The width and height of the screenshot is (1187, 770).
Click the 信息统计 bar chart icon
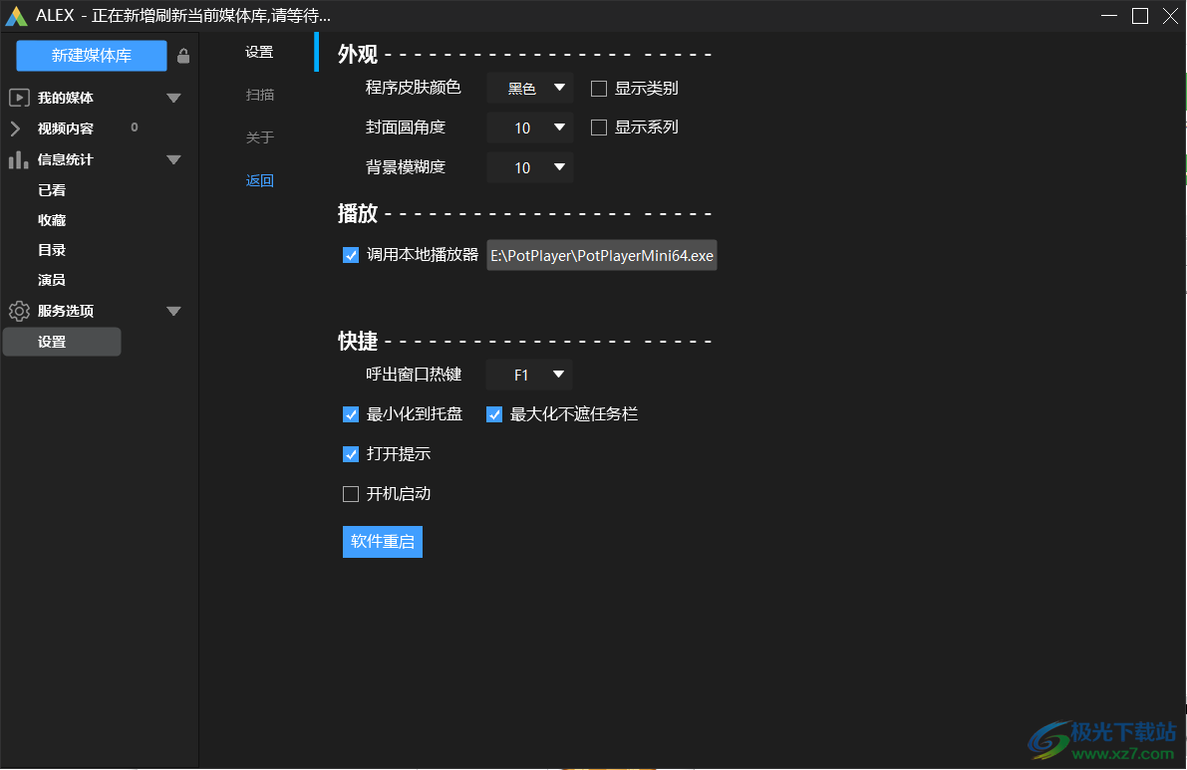18,159
